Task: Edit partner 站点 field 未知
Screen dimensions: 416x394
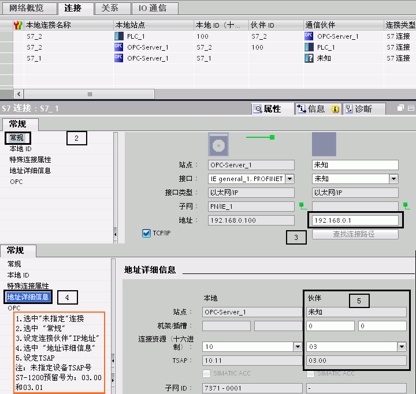Action: tap(355, 165)
